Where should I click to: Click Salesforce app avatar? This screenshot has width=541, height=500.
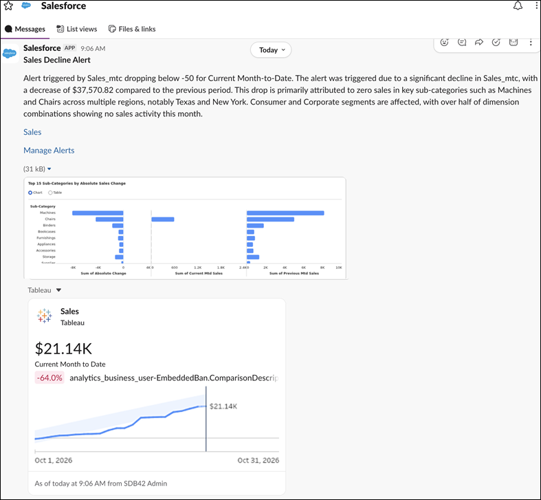point(10,54)
